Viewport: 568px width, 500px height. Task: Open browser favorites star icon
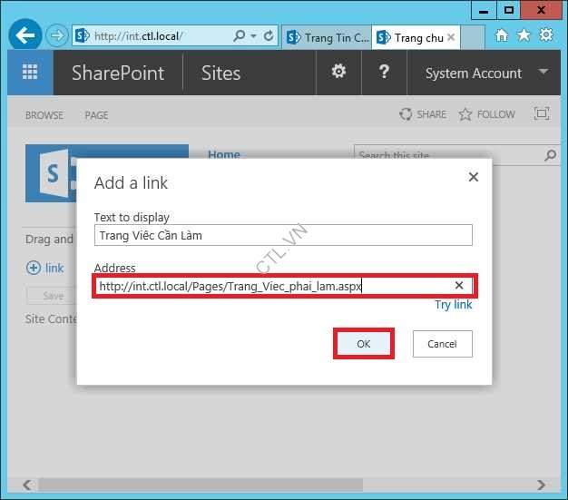pyautogui.click(x=524, y=36)
